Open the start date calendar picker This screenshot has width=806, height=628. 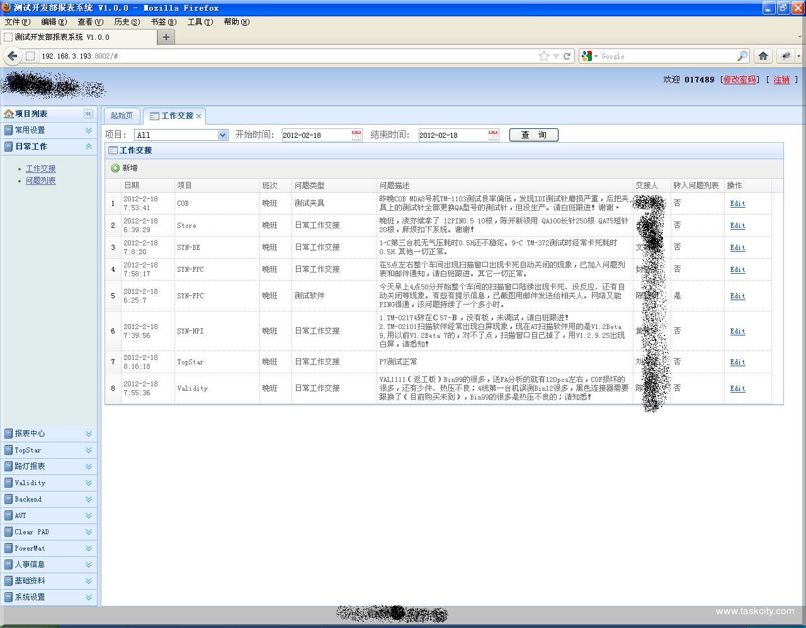point(356,135)
